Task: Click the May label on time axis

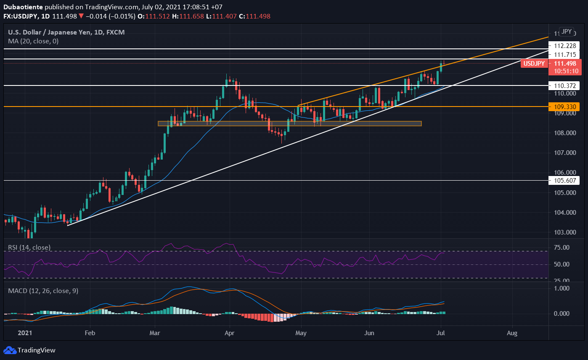Action: pos(301,332)
